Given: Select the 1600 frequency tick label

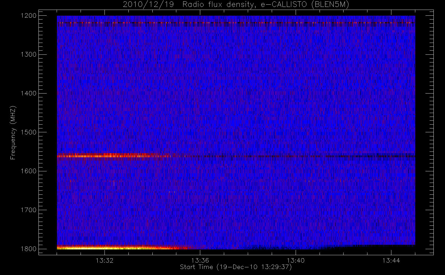Looking at the screenshot, I should (29, 171).
